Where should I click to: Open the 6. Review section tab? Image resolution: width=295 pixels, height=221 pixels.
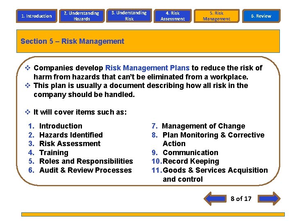tap(261, 16)
